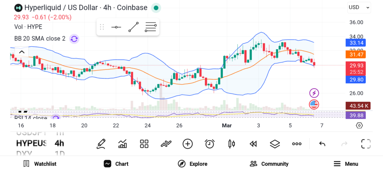The image size is (383, 172).
Task: Click the add symbol plus circle icon
Action: [x=187, y=144]
